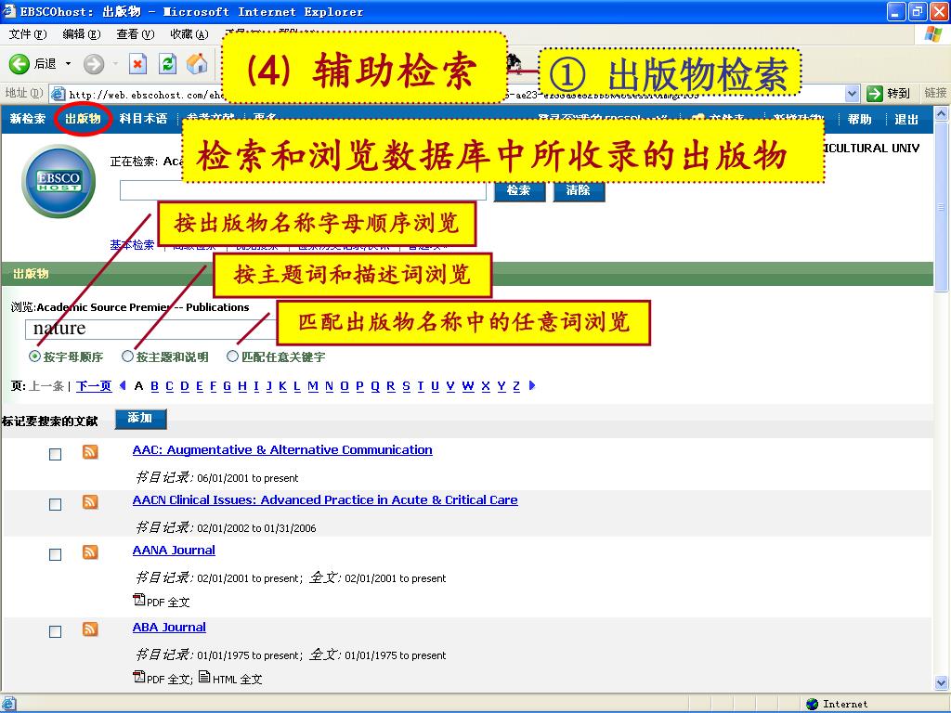Go to 下一页 next page link
951x713 pixels.
pyautogui.click(x=94, y=386)
